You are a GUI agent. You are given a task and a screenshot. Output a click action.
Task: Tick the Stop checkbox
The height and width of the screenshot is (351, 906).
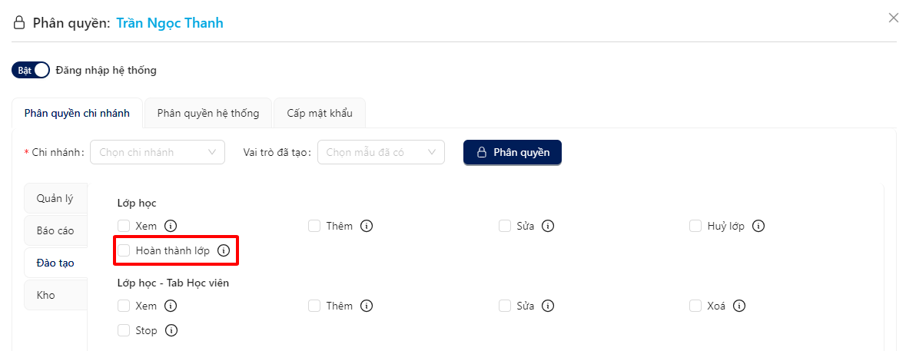124,330
